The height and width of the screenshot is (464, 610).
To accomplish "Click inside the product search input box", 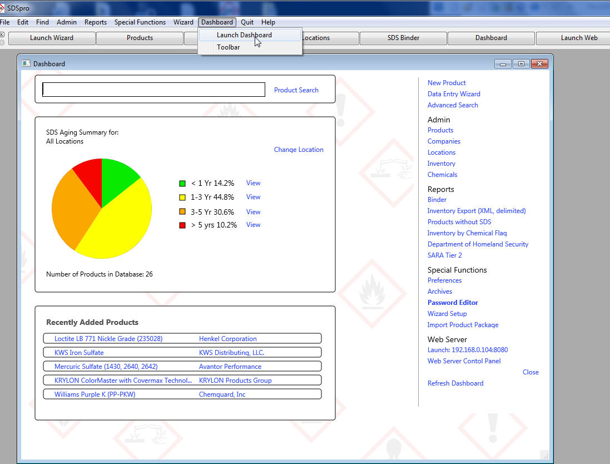I will [x=153, y=89].
